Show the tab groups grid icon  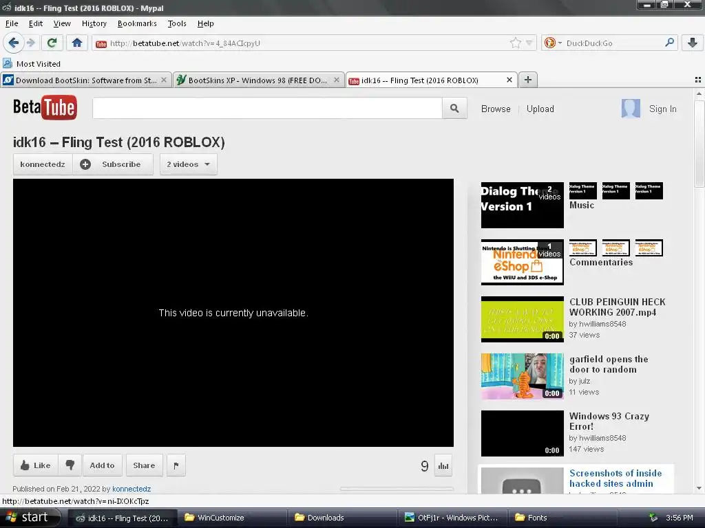698,80
